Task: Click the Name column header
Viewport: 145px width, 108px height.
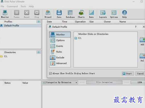Action: click(x=132, y=22)
